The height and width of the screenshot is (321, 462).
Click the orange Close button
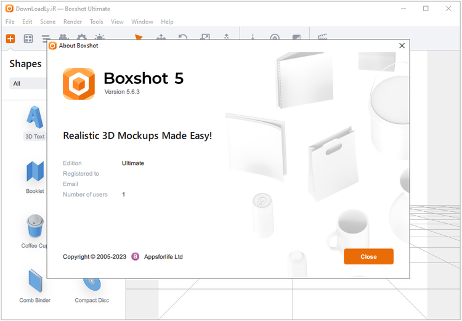368,256
